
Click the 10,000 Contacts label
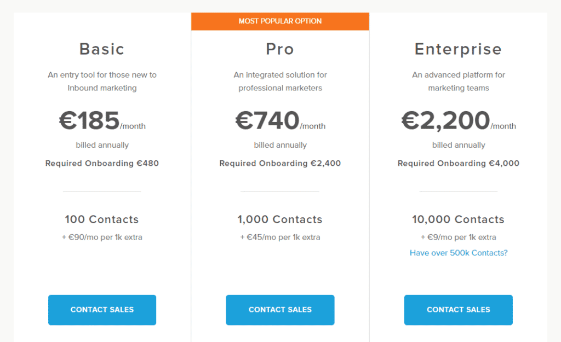(458, 219)
